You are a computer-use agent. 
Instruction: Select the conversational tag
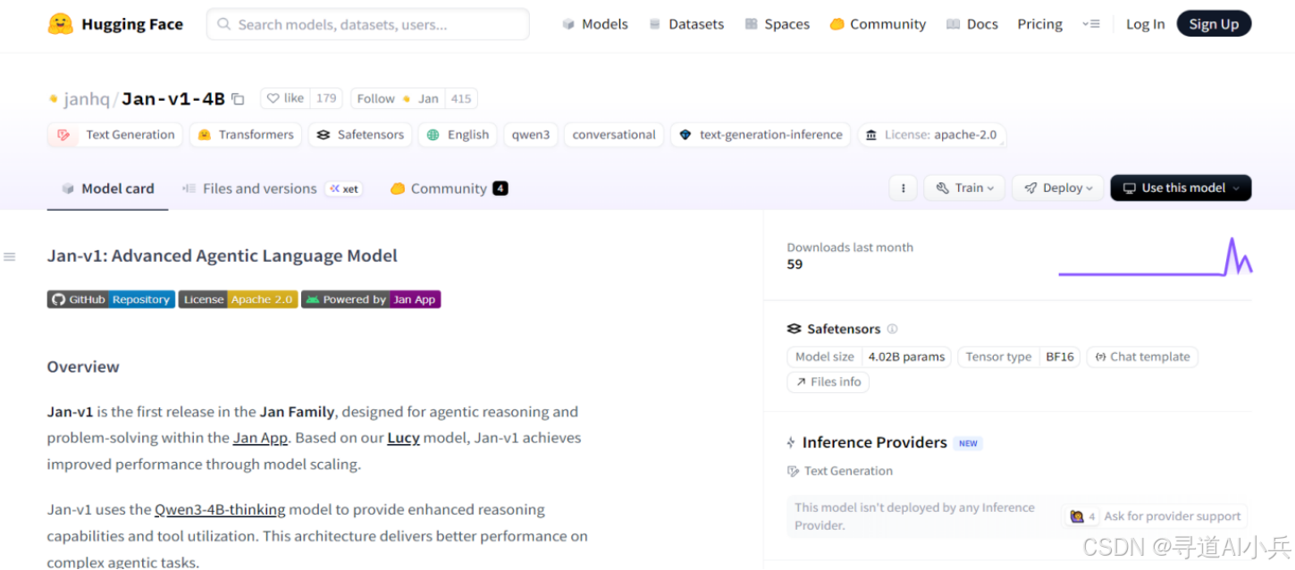point(614,135)
